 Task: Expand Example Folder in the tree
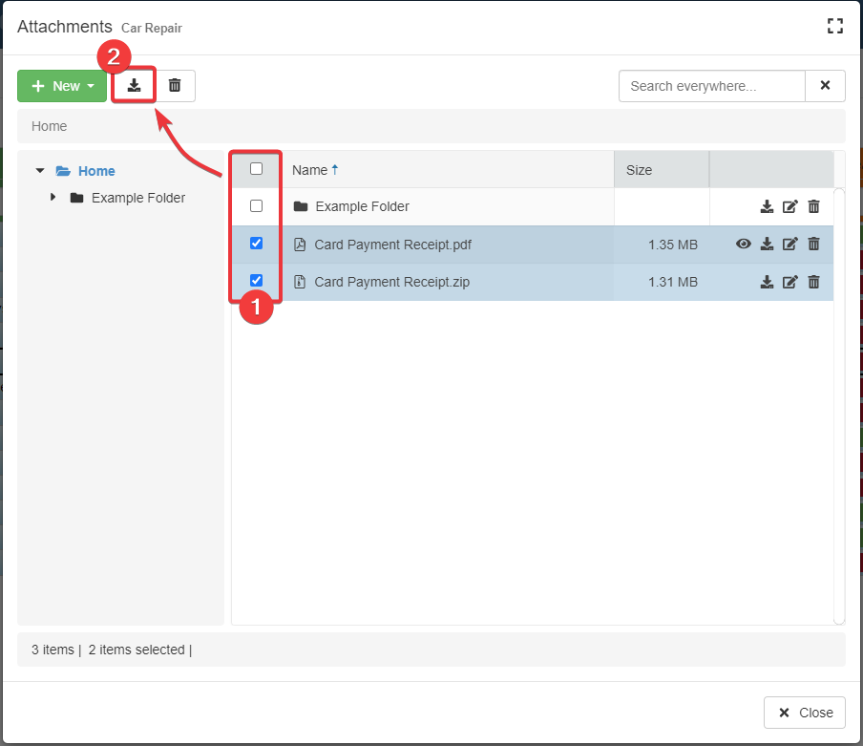pyautogui.click(x=53, y=198)
